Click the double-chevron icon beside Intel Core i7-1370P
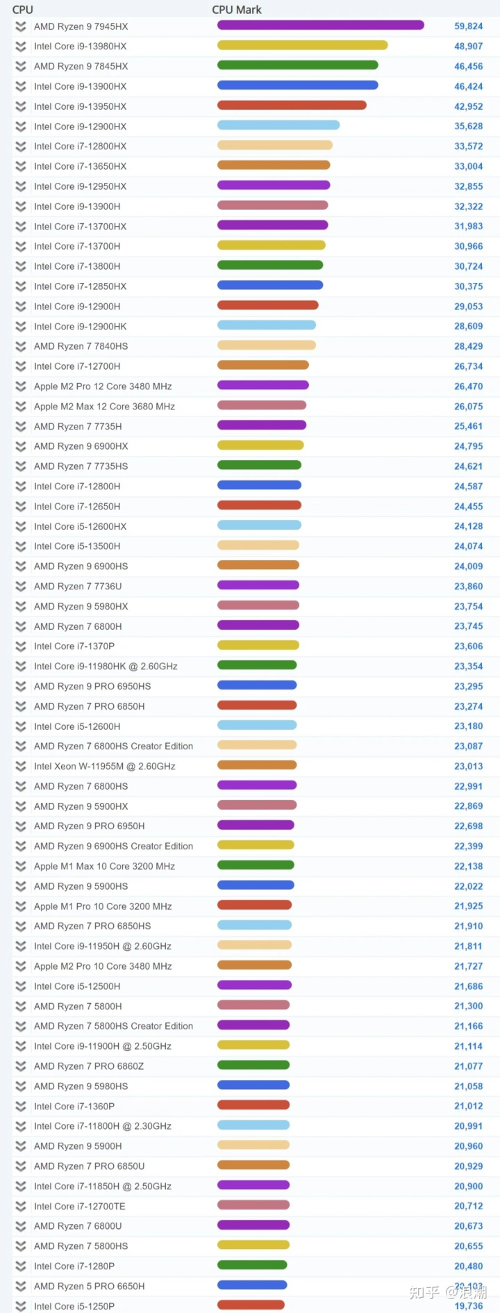 (x=21, y=646)
